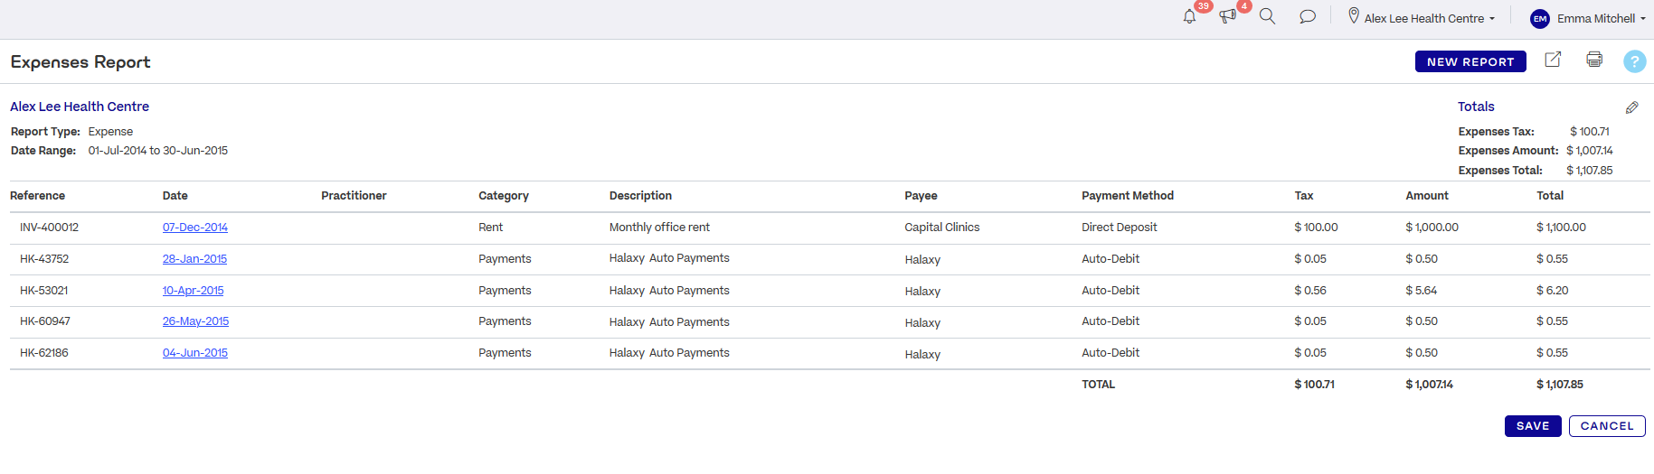1654x474 pixels.
Task: Open the 04-Jun-2015 expense link
Action: coord(195,353)
